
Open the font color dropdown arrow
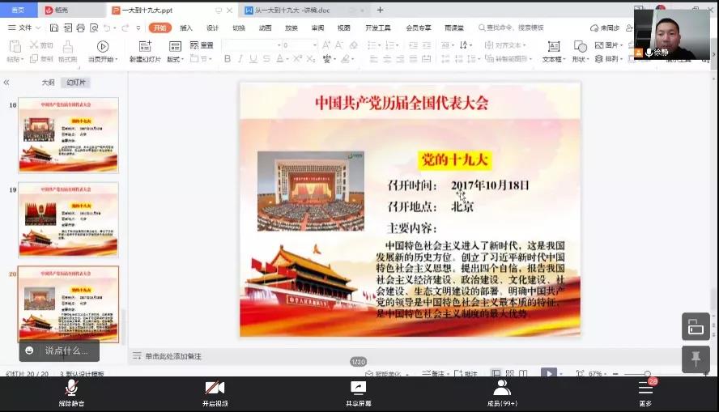click(287, 59)
